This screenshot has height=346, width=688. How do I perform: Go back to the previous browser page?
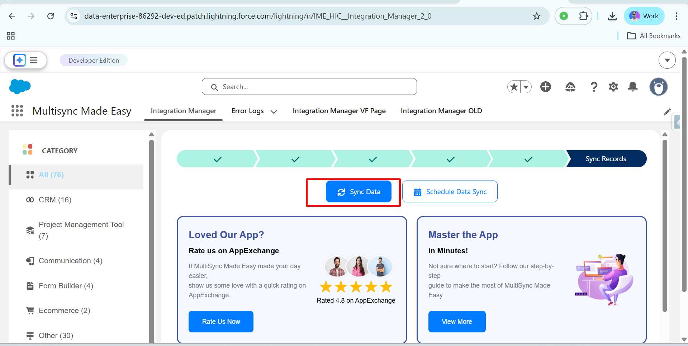(12, 16)
